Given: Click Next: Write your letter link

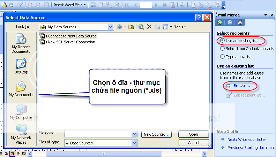Looking at the screenshot, I should (247, 140).
